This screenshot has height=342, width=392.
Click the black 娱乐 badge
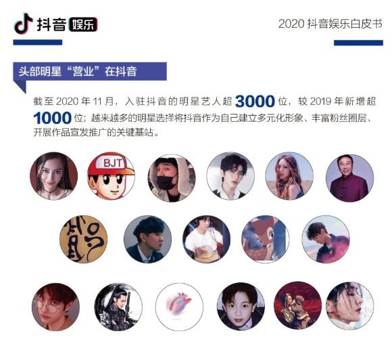tap(82, 25)
